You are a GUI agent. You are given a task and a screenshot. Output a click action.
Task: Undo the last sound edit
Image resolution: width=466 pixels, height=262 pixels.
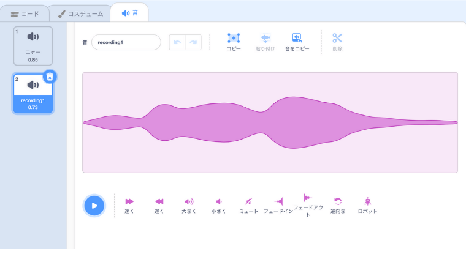[177, 42]
